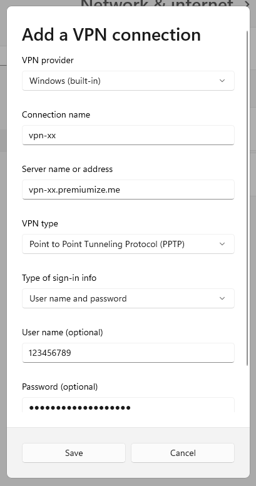Click the dialog's vertical scrollbar

(247, 198)
